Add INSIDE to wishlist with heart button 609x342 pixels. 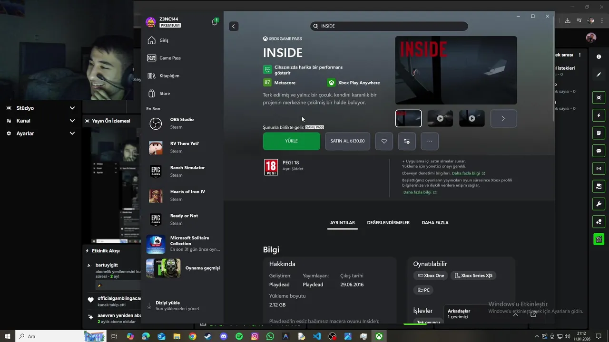pyautogui.click(x=384, y=141)
